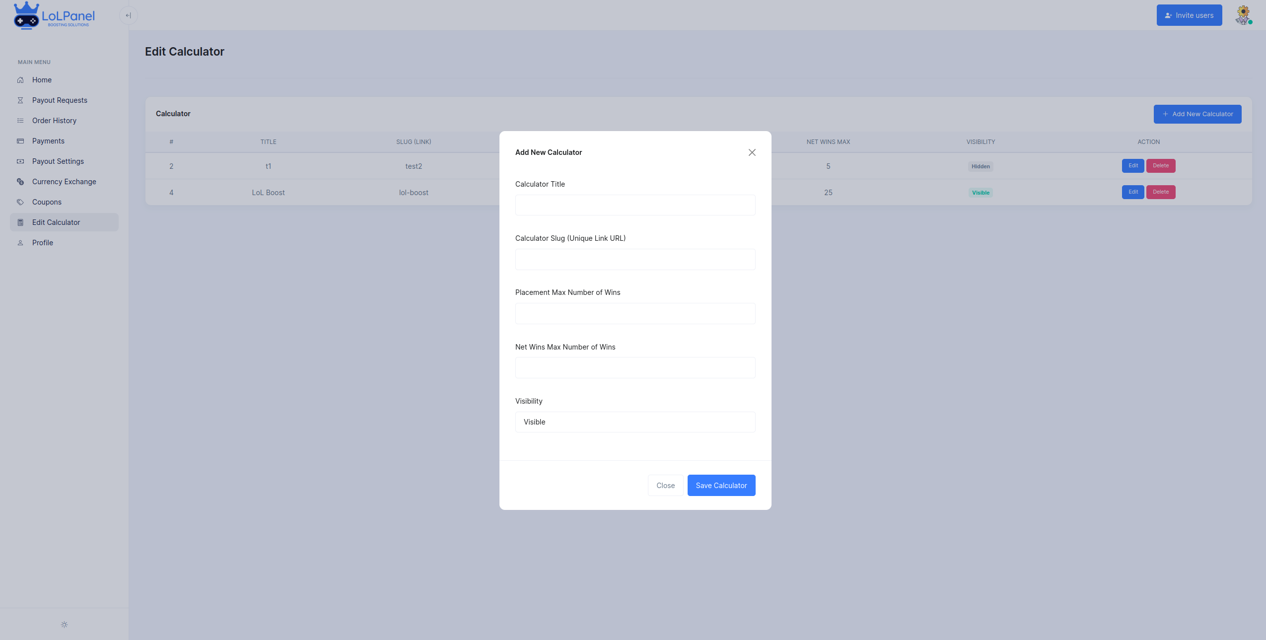This screenshot has width=1266, height=640.
Task: Open the Visibility dropdown
Action: click(x=635, y=422)
